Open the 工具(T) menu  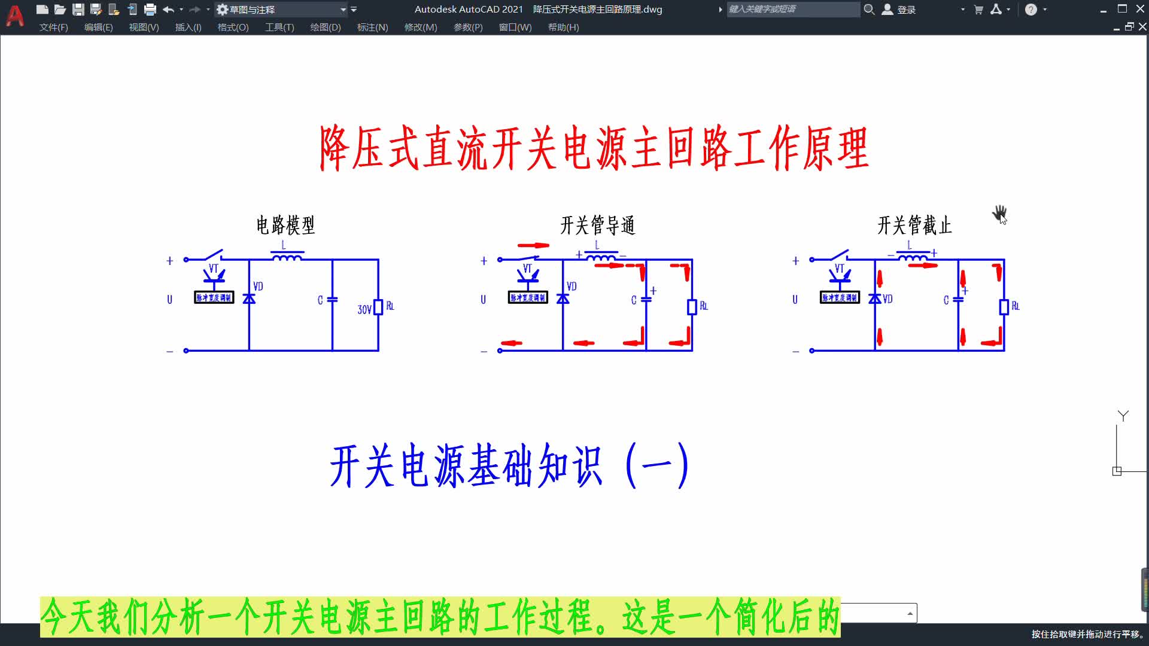pos(279,28)
